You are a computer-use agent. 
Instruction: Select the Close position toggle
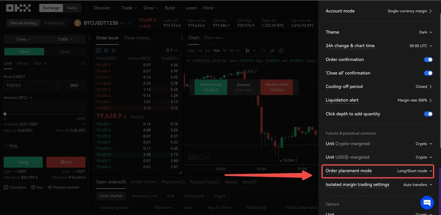[x=65, y=52]
